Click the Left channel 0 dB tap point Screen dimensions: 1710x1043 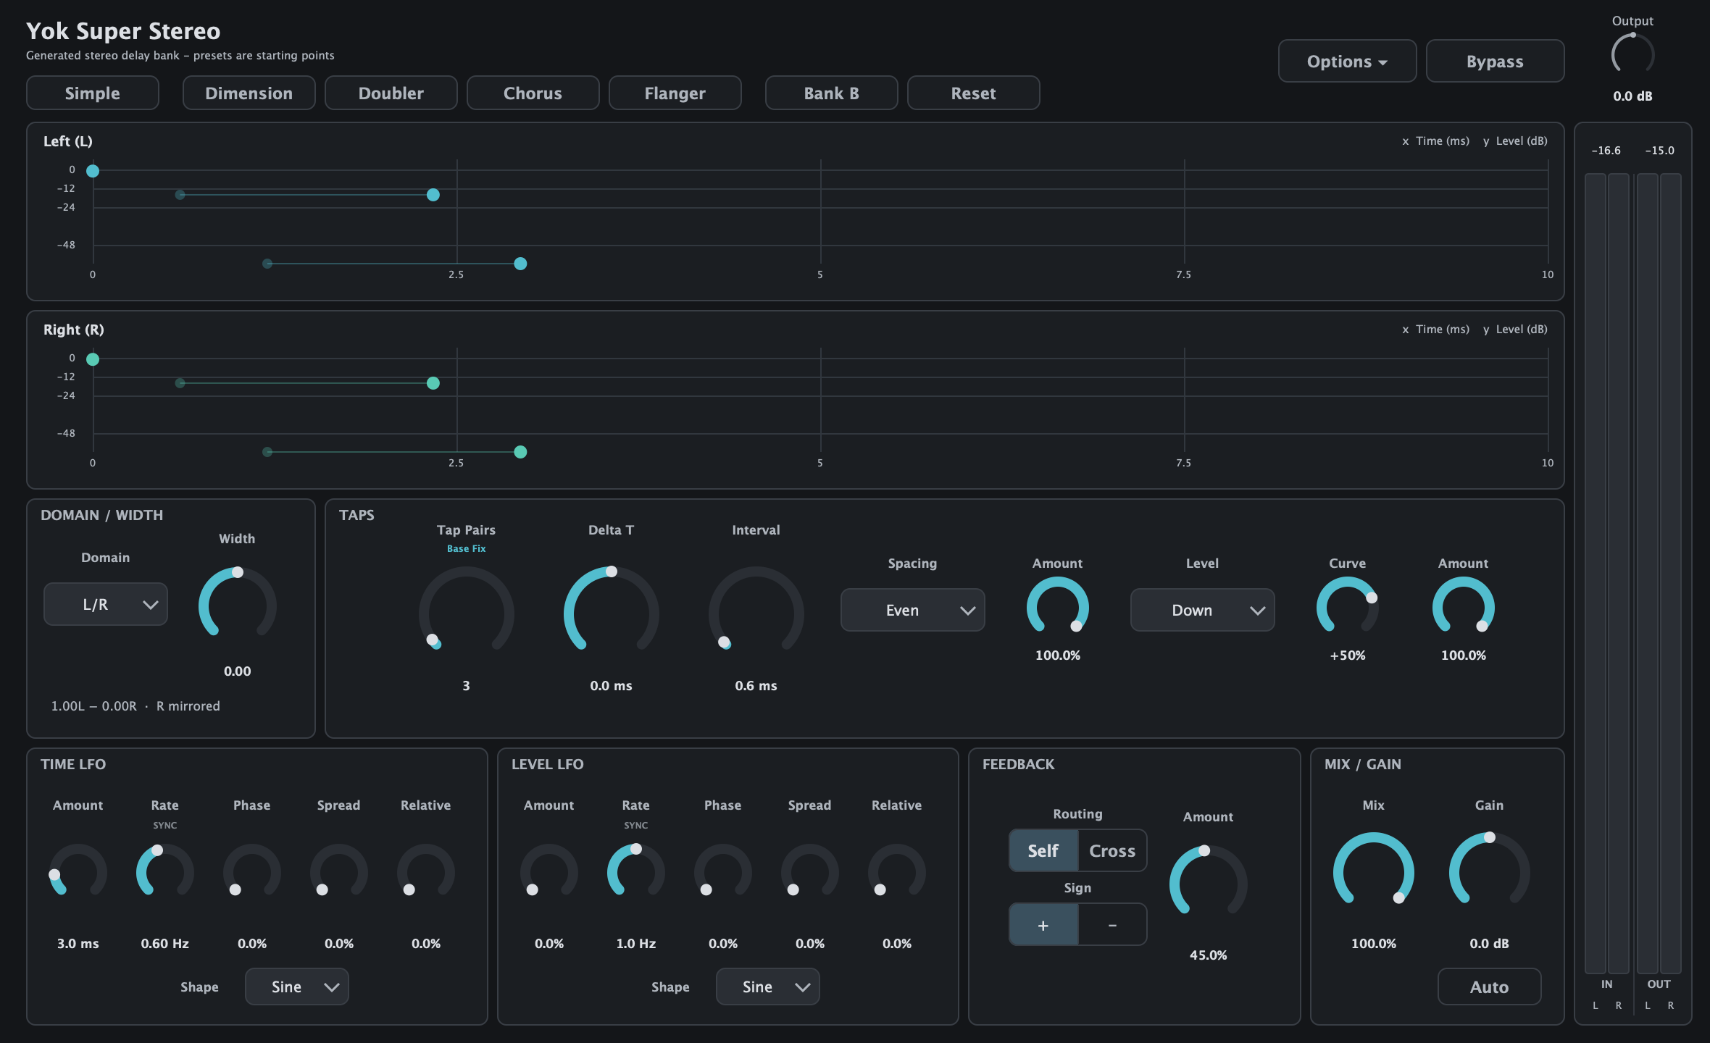click(93, 171)
